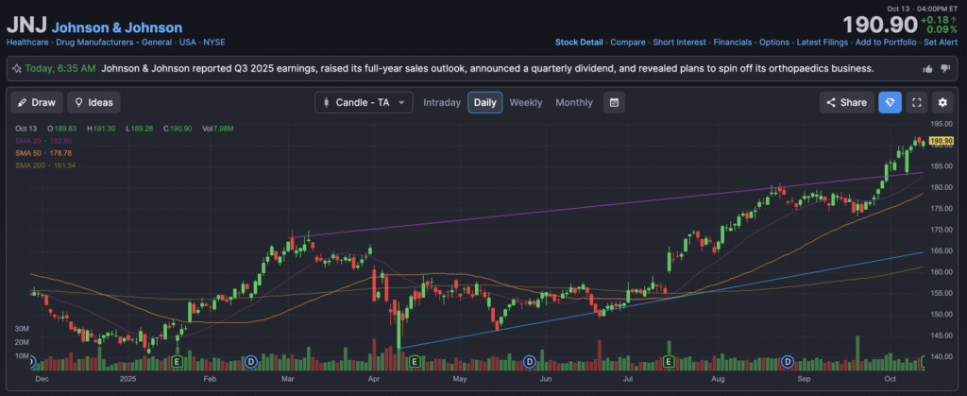Click the 190.90 price label on axis
This screenshot has width=967, height=396.
tap(942, 142)
